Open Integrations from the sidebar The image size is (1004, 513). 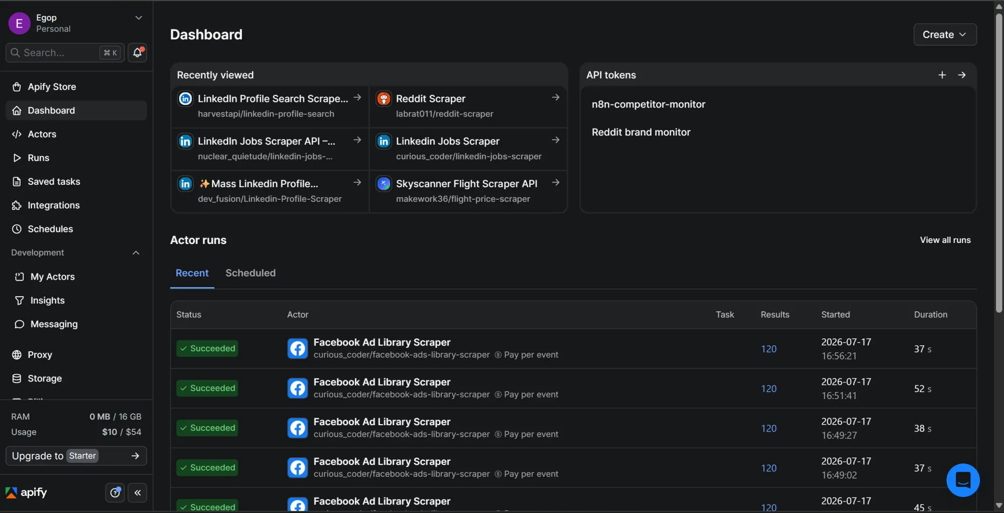76,205
